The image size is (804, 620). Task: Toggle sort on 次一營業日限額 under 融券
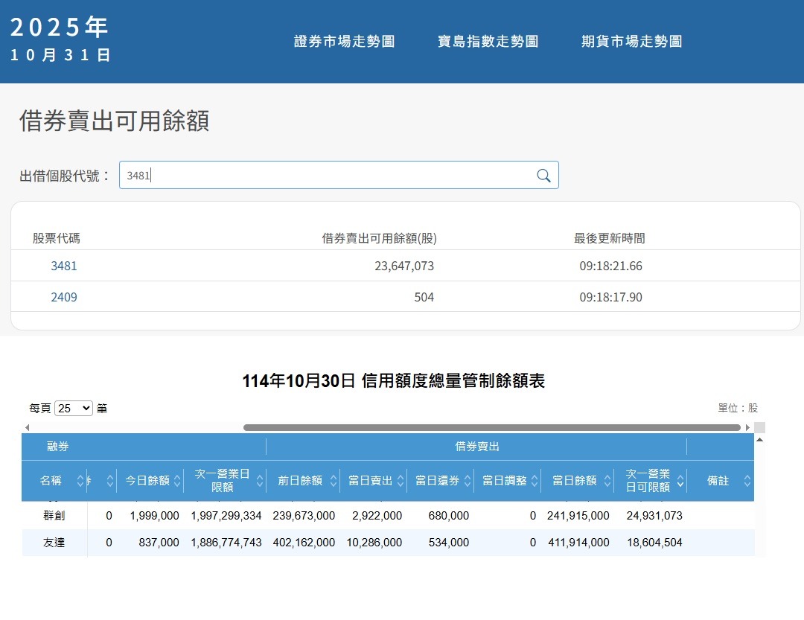tap(260, 481)
